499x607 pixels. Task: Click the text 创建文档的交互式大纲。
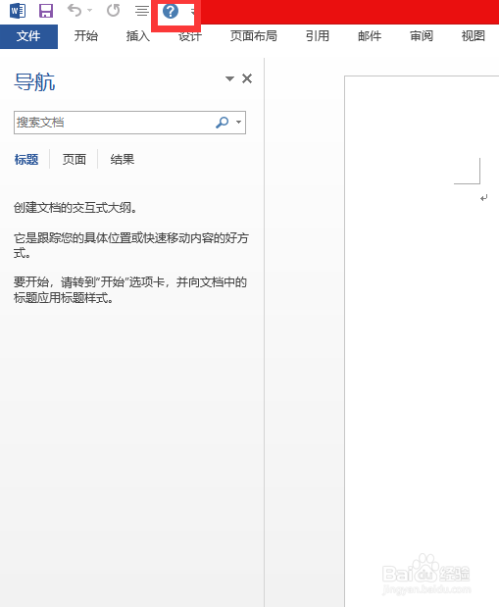tap(75, 208)
